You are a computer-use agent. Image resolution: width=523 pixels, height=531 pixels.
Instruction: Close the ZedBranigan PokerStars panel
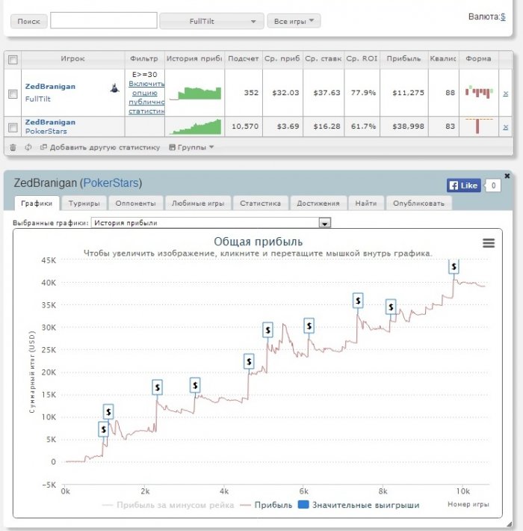click(x=507, y=176)
